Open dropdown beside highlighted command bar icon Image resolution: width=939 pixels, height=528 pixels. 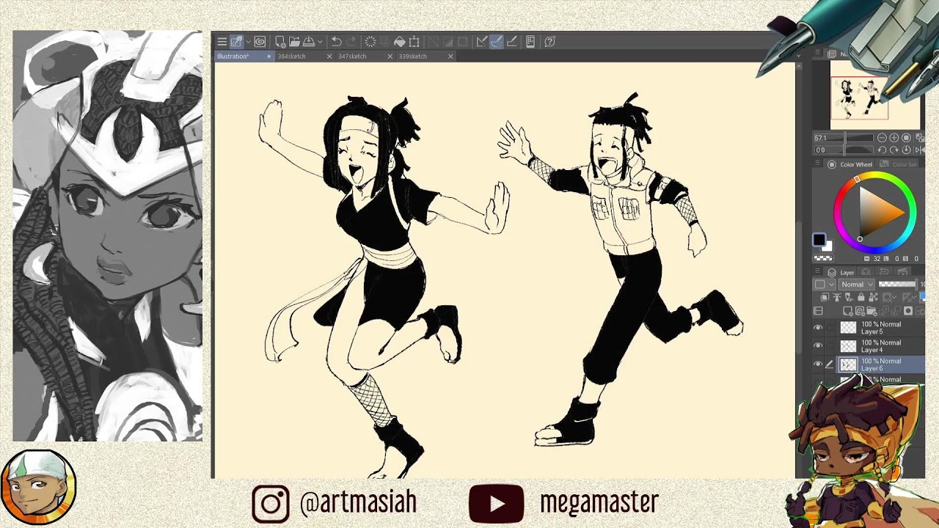pos(249,42)
